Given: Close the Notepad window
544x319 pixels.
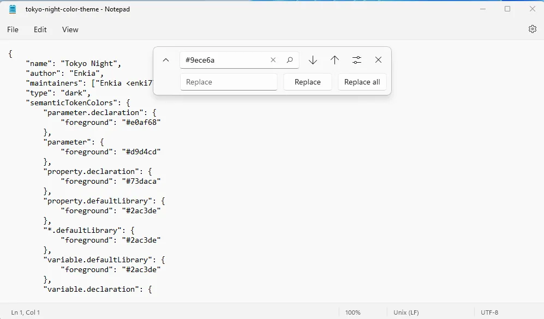Looking at the screenshot, I should coord(532,9).
